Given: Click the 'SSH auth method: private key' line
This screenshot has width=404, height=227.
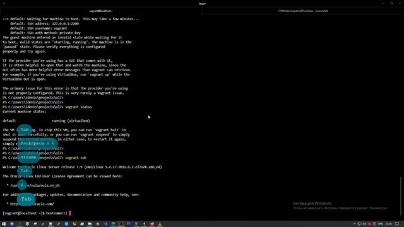Looking at the screenshot, I should (x=45, y=33).
